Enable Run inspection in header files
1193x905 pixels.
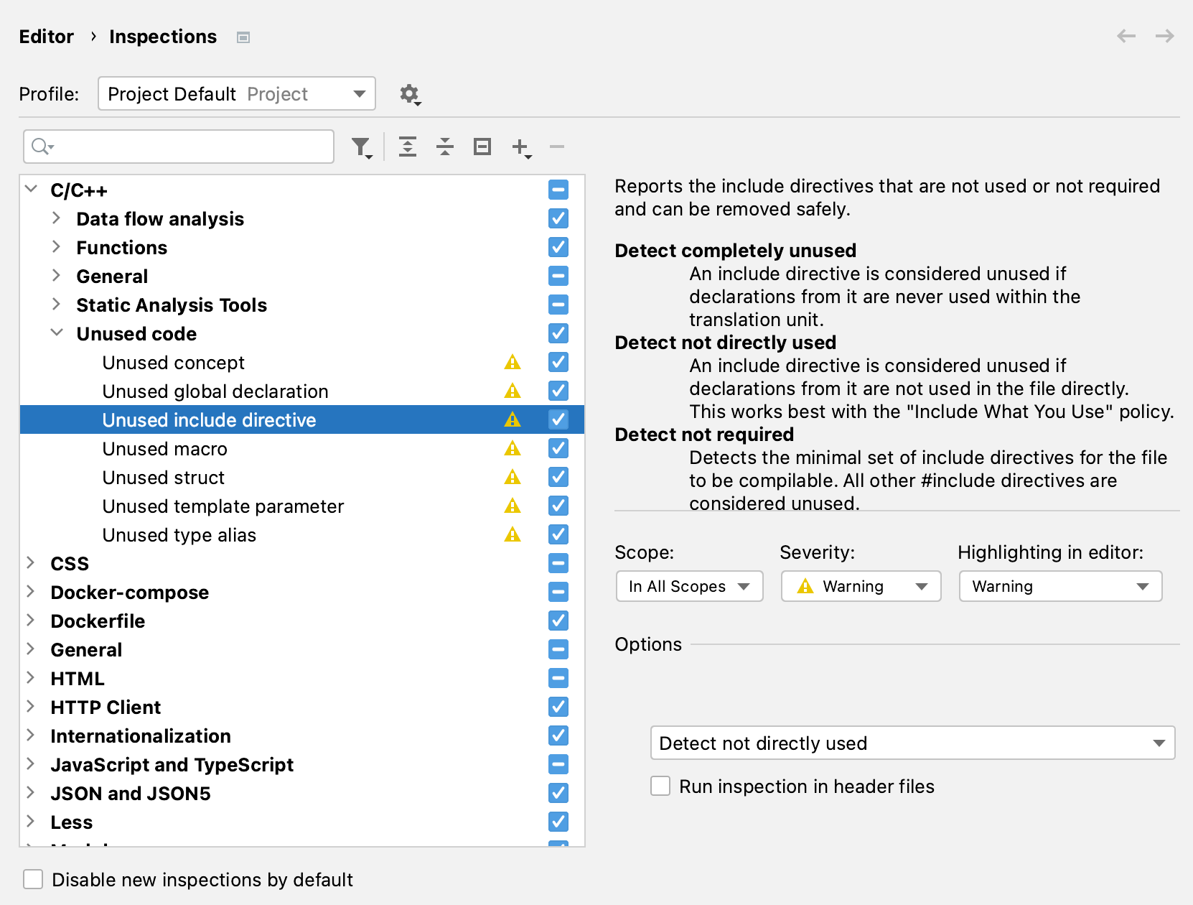pyautogui.click(x=660, y=786)
